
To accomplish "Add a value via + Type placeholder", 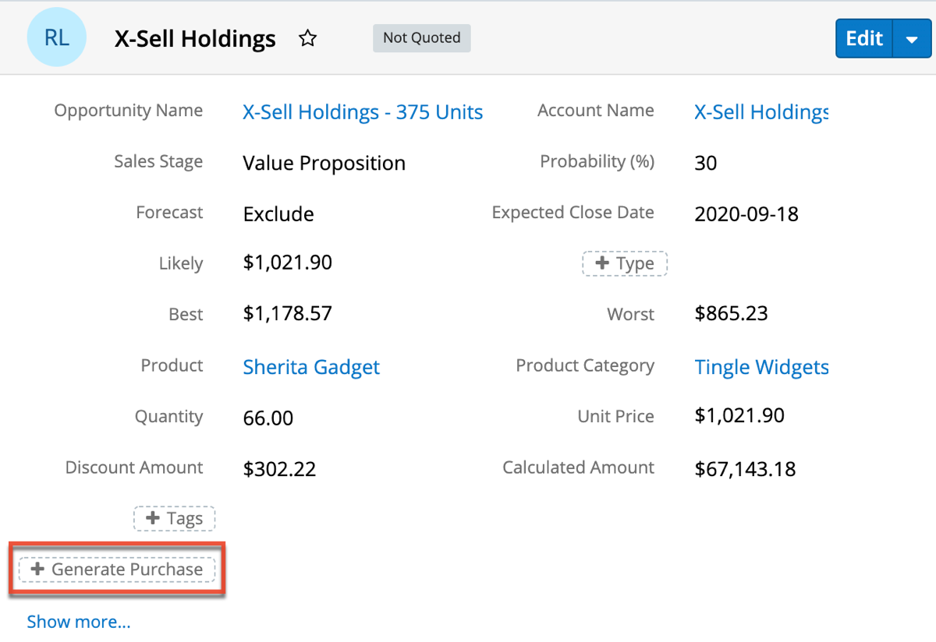I will click(625, 263).
